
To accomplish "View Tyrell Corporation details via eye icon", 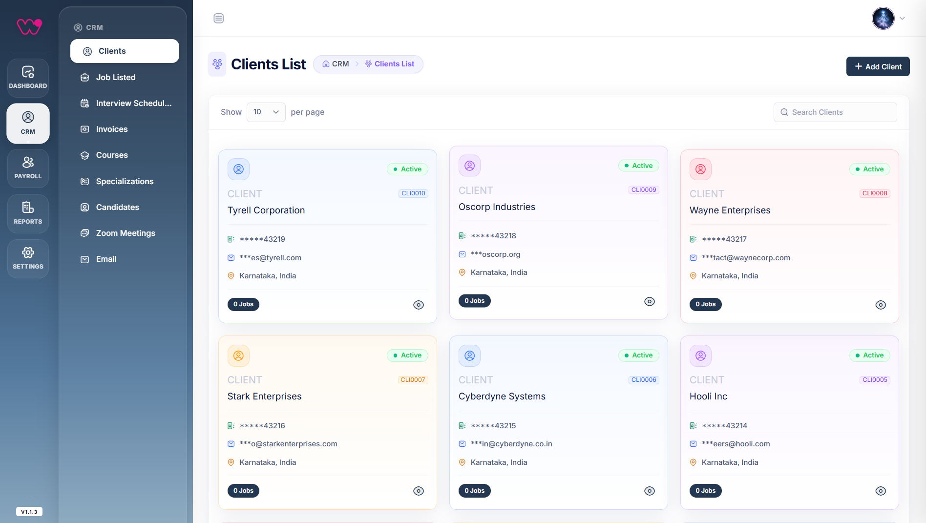I will [419, 305].
